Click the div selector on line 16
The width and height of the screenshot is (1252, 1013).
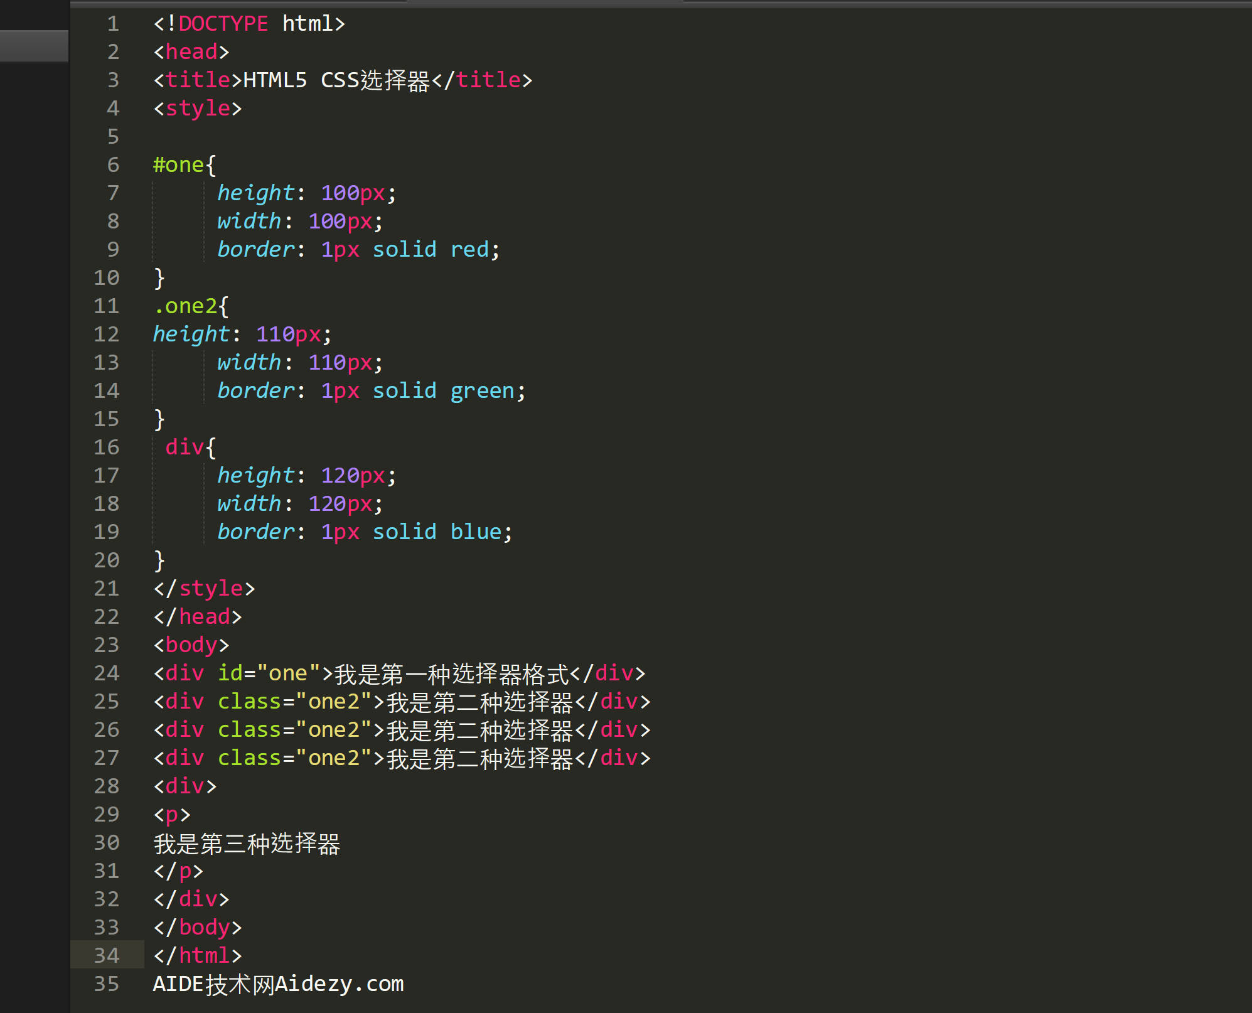click(184, 448)
